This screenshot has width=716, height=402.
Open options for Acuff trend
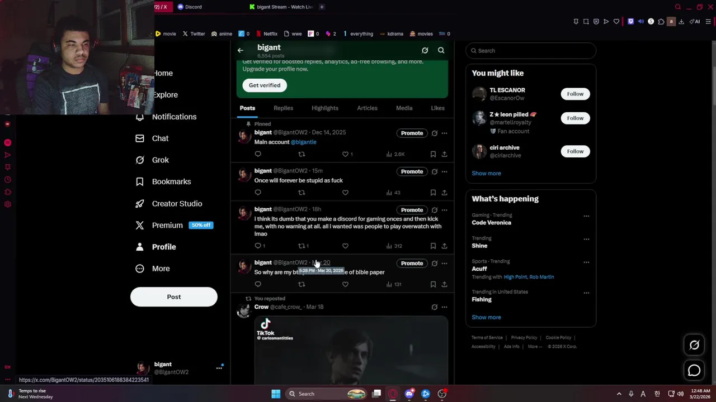tap(586, 262)
